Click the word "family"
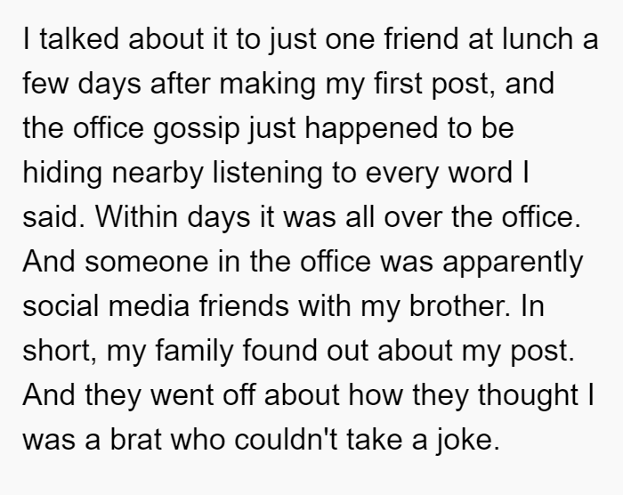This screenshot has height=495, width=623. click(194, 351)
